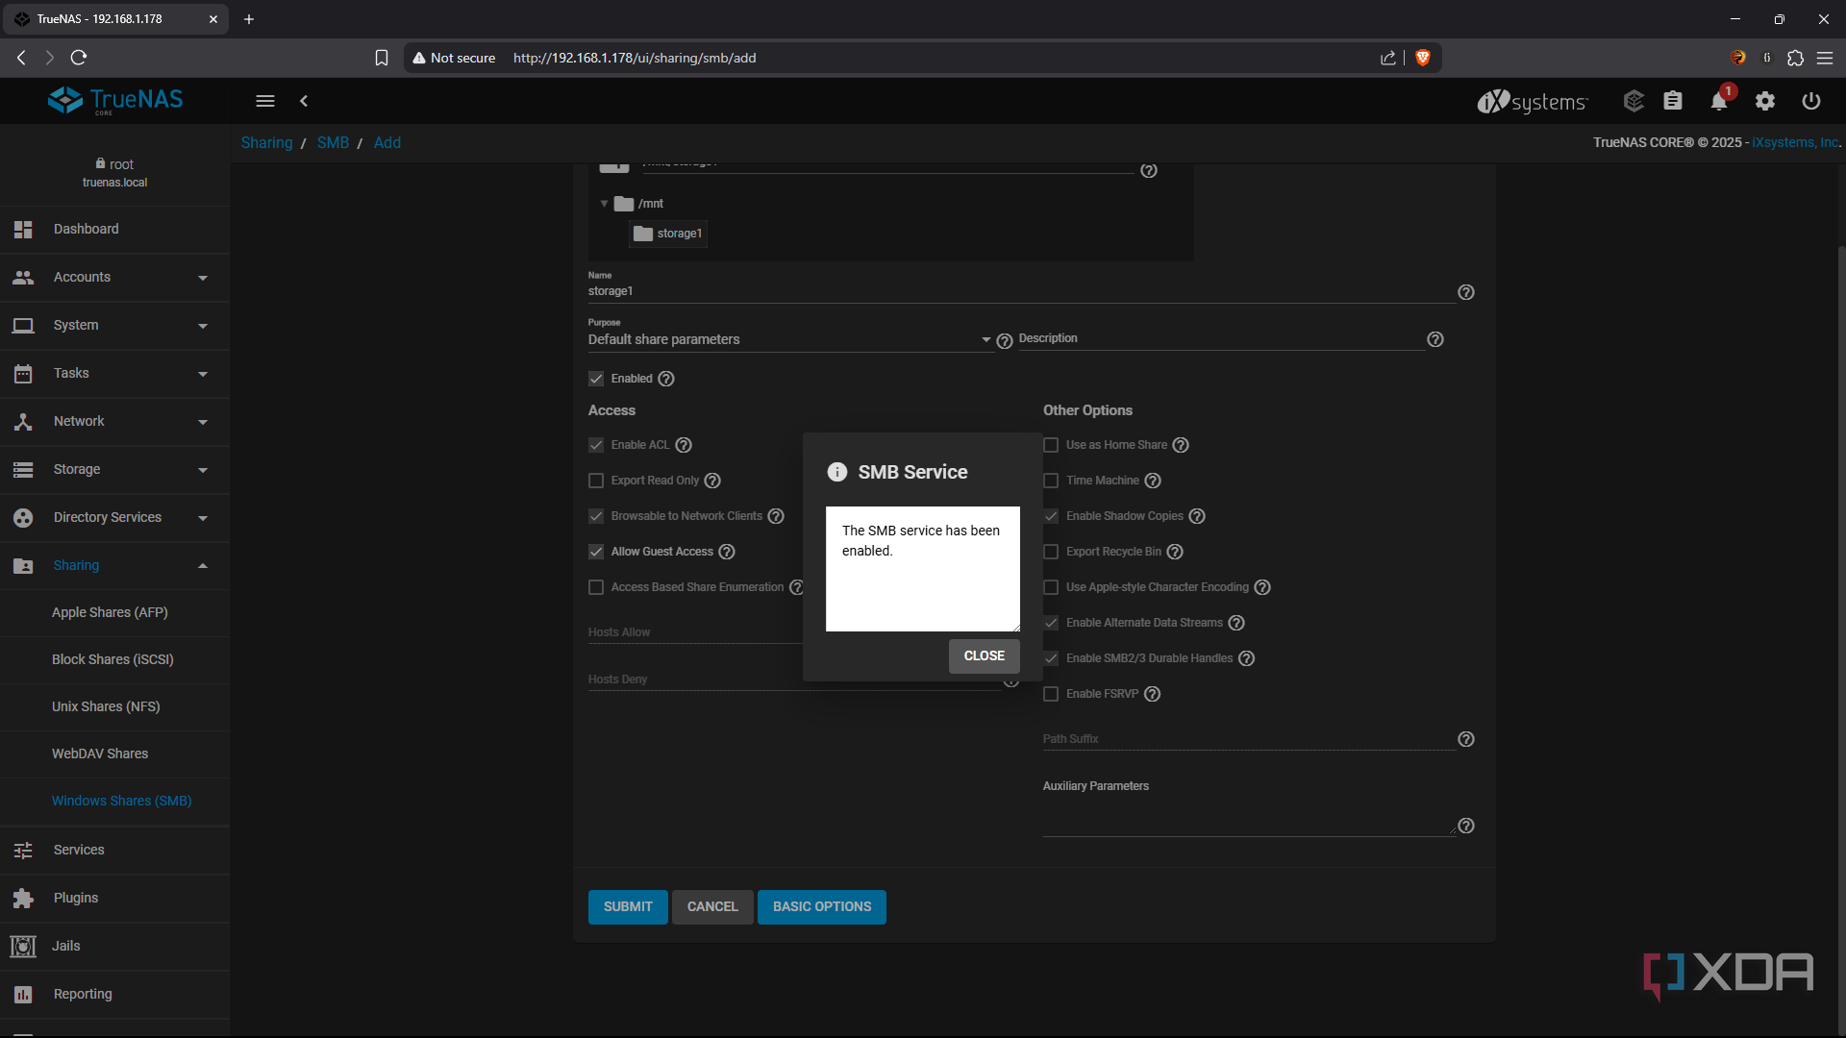The width and height of the screenshot is (1846, 1038).
Task: Open WebDAV Shares
Action: tap(115, 754)
